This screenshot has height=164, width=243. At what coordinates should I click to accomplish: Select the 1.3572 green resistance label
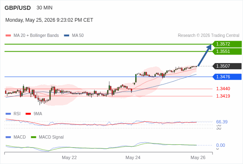click(227, 44)
